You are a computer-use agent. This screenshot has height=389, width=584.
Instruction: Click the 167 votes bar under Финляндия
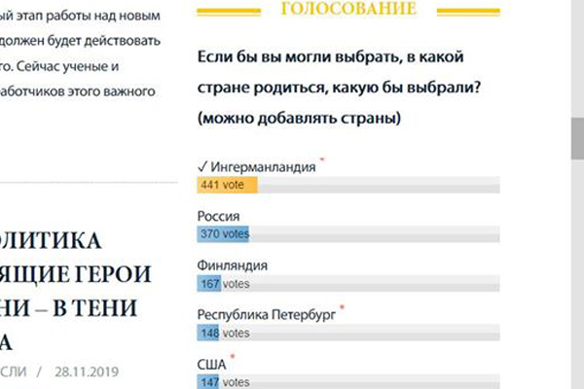point(208,284)
